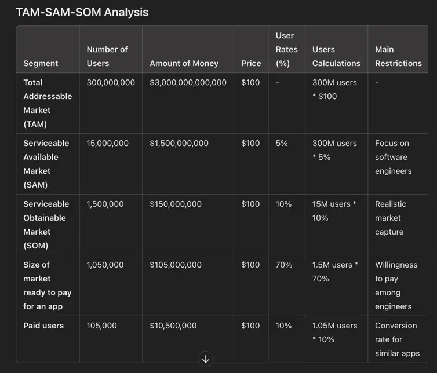This screenshot has height=373, width=437.
Task: Select the Main Restrictions column header
Action: [x=398, y=56]
